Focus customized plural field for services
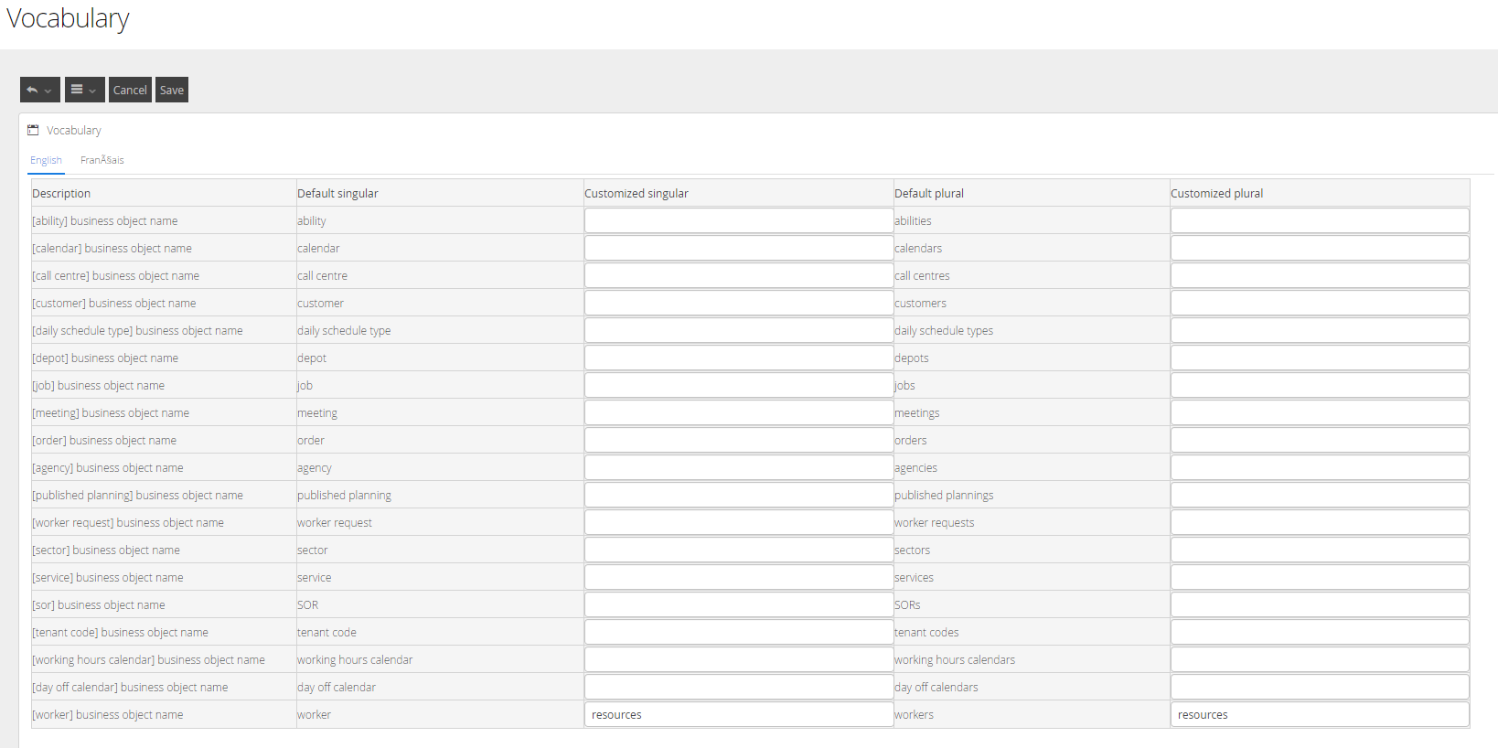Viewport: 1498px width, 748px height. [1320, 577]
